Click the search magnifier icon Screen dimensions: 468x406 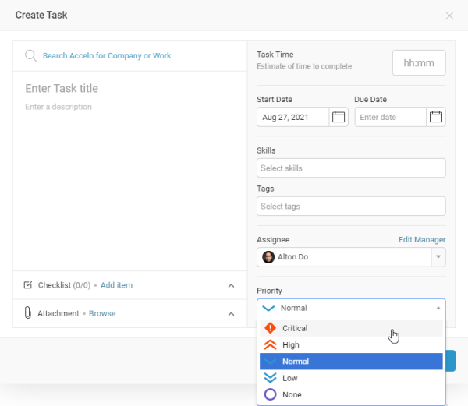(31, 56)
